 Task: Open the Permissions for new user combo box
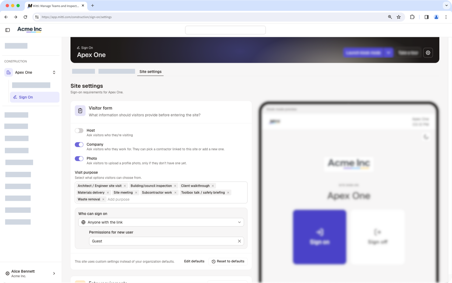tap(167, 241)
